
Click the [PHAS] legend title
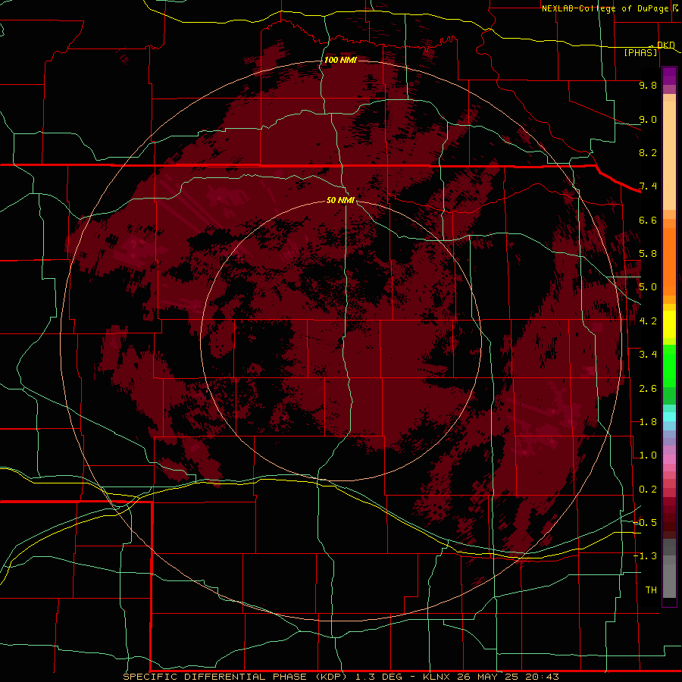tap(640, 52)
